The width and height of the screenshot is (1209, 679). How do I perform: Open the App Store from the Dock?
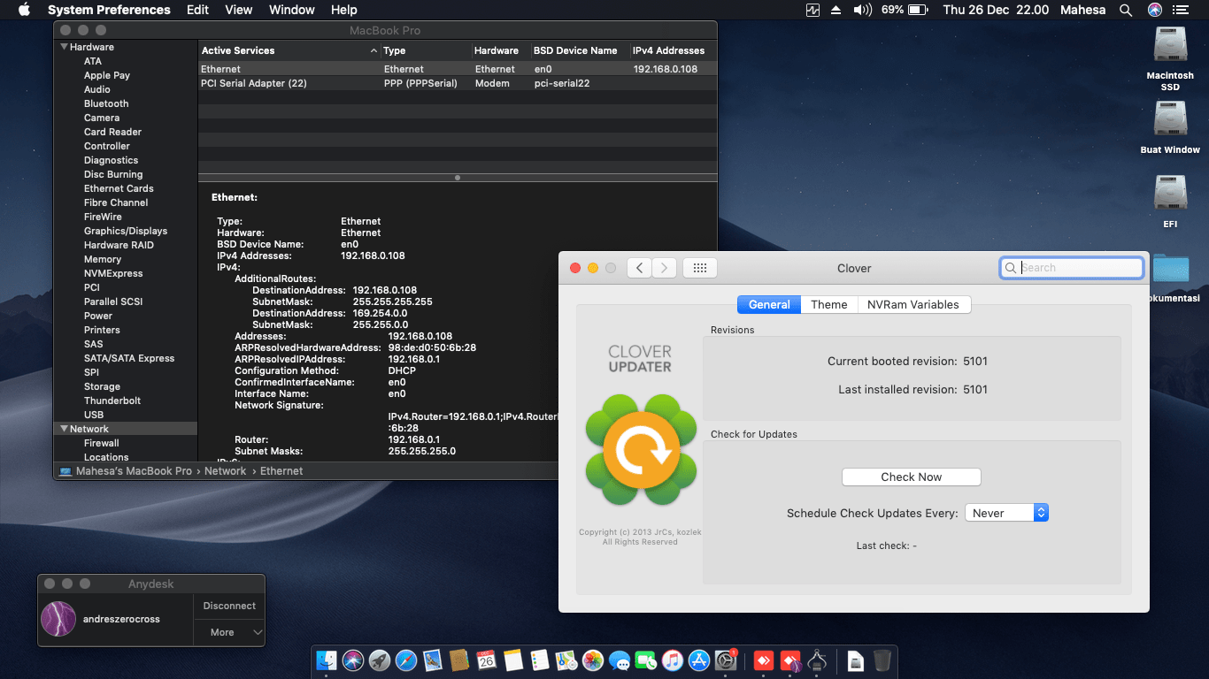coord(699,660)
